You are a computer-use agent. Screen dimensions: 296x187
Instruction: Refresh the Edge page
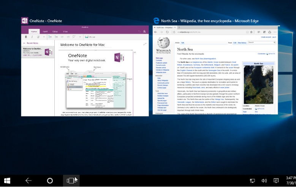pos(167,32)
